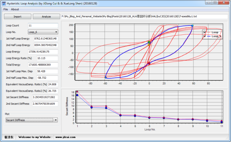The width and height of the screenshot is (231, 142).
Task: Click the pink data point at loop 1
Action: (x=77, y=92)
